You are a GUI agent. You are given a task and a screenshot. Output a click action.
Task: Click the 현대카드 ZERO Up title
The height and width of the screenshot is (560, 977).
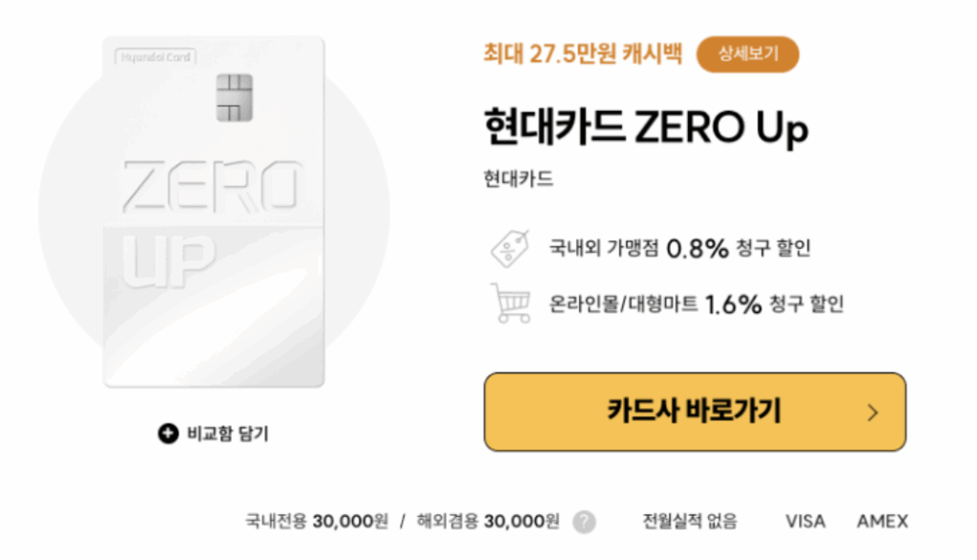[x=646, y=127]
